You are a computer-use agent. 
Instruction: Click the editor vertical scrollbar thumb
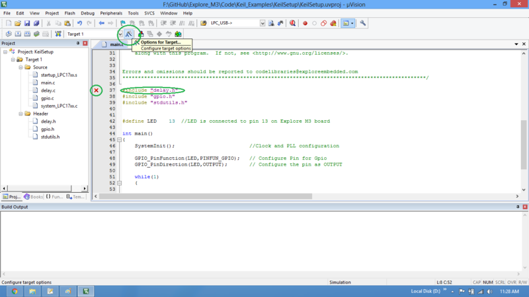tap(524, 145)
